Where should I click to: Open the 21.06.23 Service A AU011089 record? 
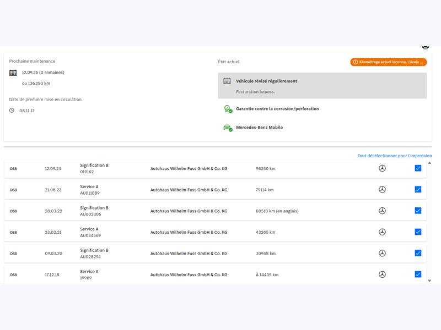pos(89,190)
